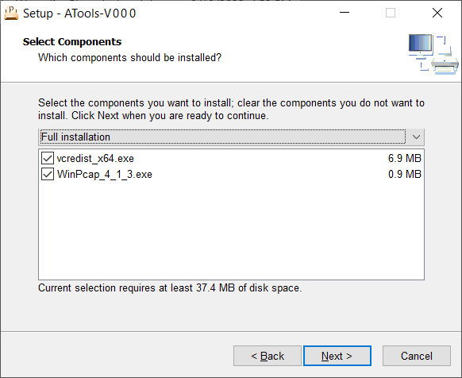Click the 6.9 MB size value
Viewport: 462px width, 378px height.
(x=405, y=158)
